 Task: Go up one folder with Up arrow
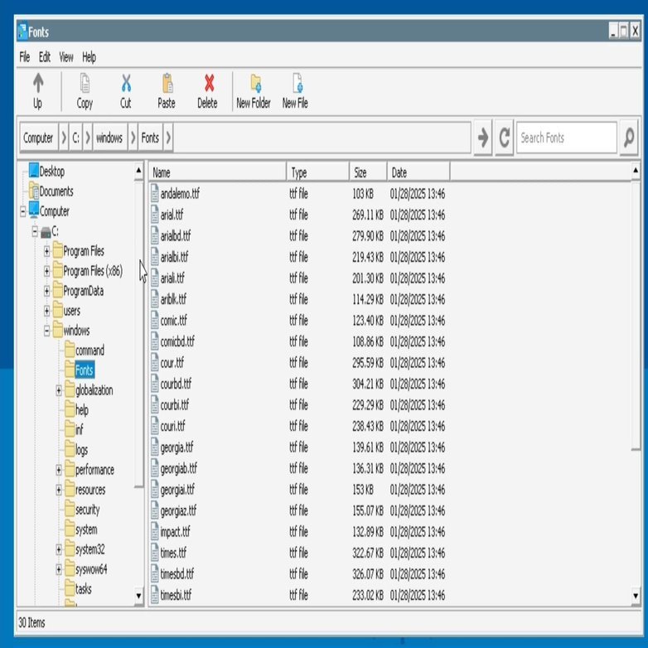pyautogui.click(x=38, y=83)
